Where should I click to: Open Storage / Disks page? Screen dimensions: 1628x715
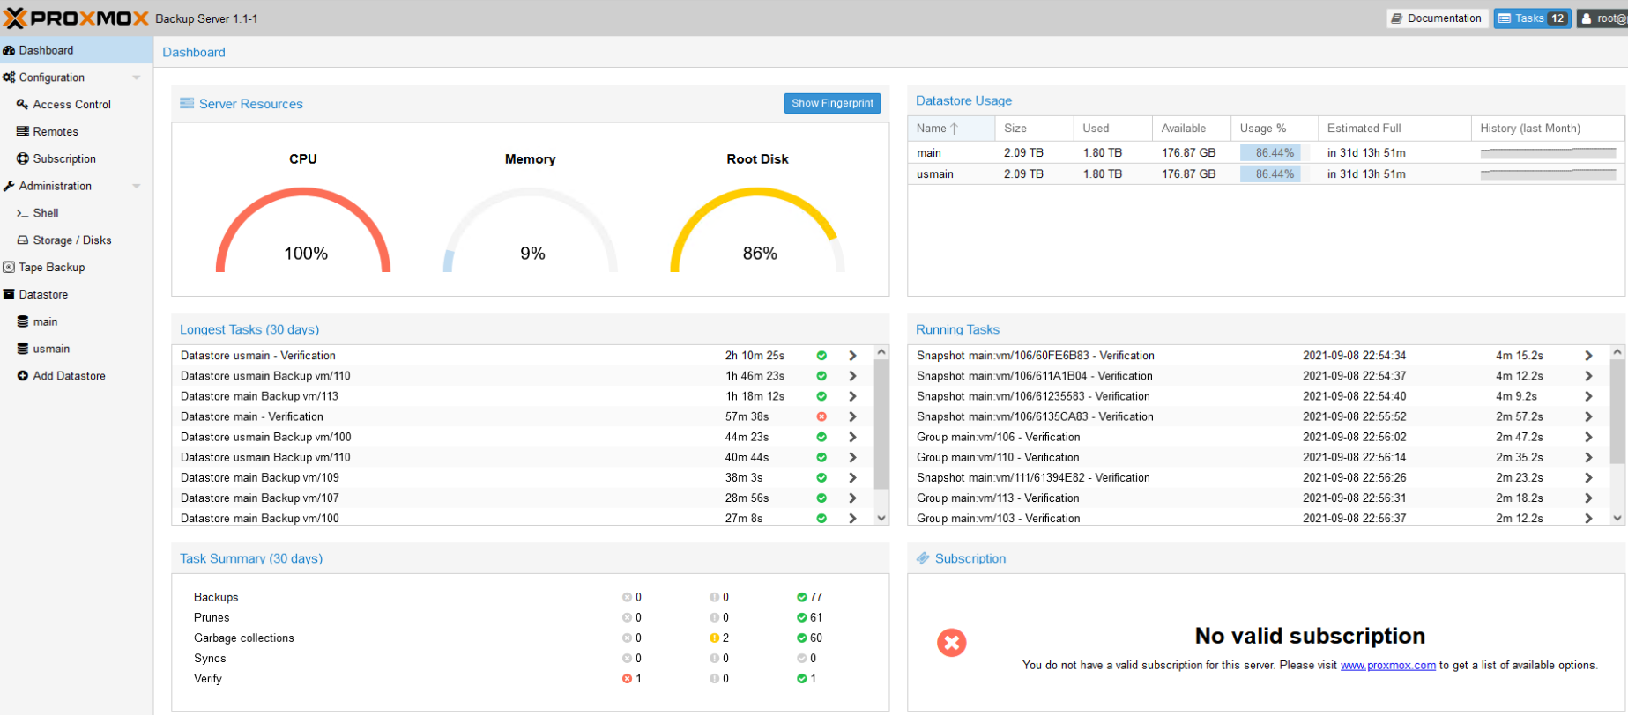[77, 240]
